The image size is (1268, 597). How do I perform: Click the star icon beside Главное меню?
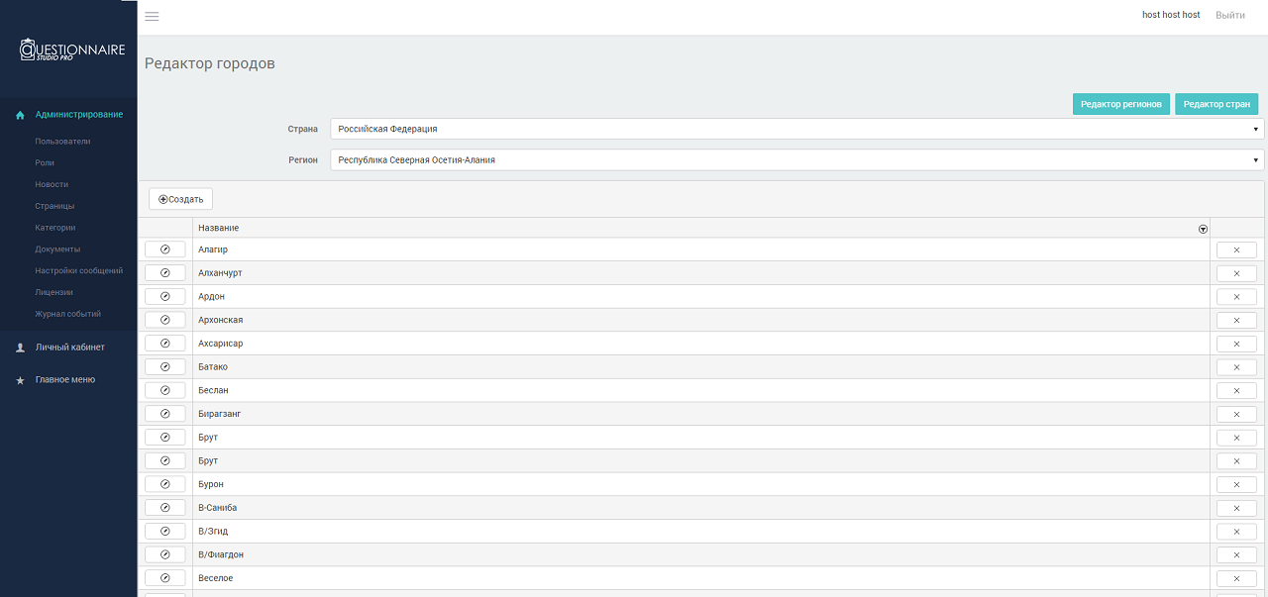coord(20,380)
